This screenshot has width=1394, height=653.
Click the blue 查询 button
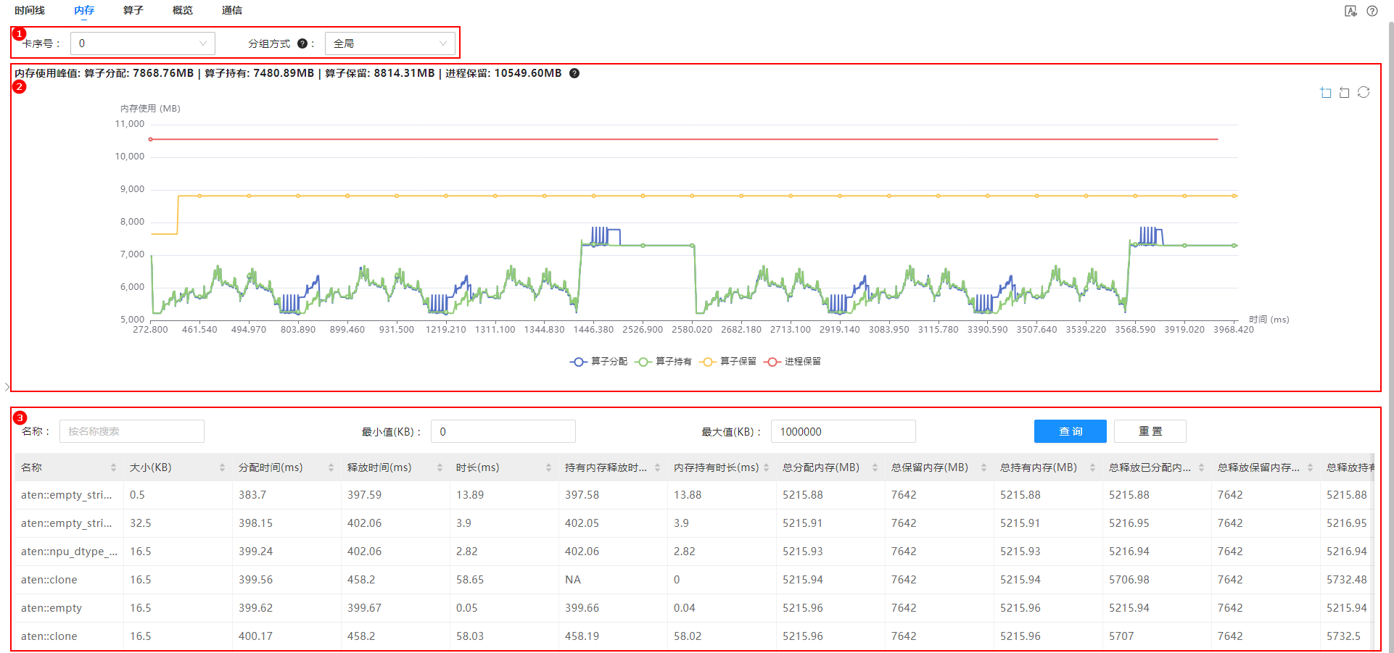click(1071, 431)
